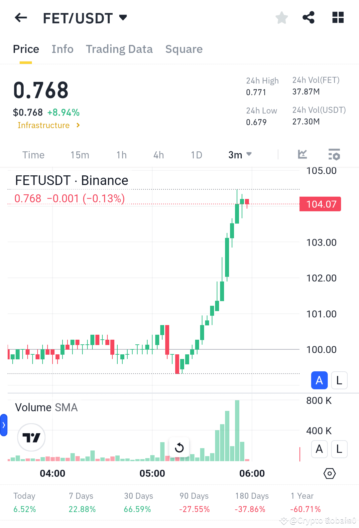Toggle the price chart log scale L button
Screen dimensions: 359x528
(x=339, y=380)
